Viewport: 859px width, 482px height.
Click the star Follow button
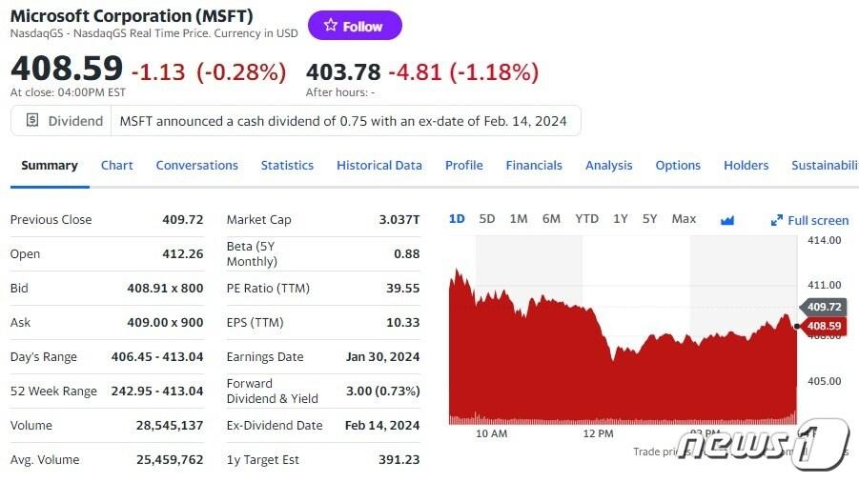tap(355, 26)
